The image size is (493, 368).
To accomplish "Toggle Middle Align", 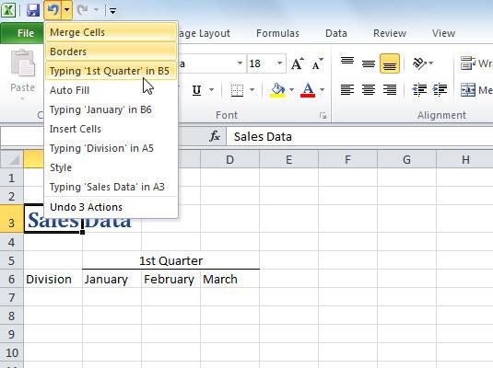I will [x=369, y=63].
